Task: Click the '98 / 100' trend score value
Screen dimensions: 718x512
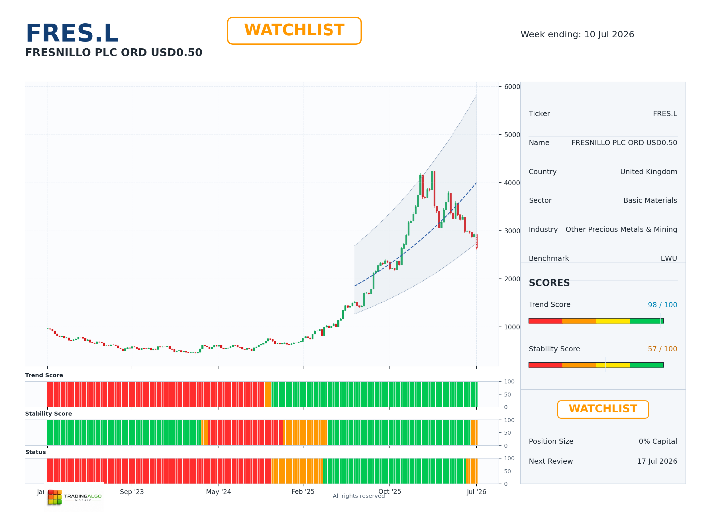Action: tap(662, 305)
